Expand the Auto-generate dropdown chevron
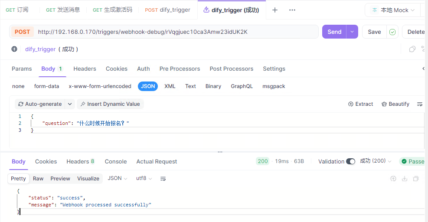428x222 pixels. (x=70, y=104)
